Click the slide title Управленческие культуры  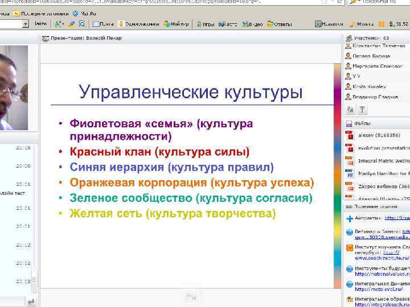191,92
